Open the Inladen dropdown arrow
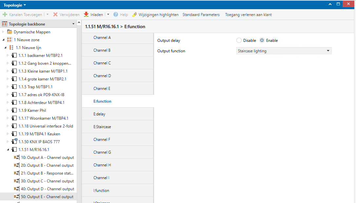Image resolution: width=356 pixels, height=203 pixels. (x=109, y=15)
